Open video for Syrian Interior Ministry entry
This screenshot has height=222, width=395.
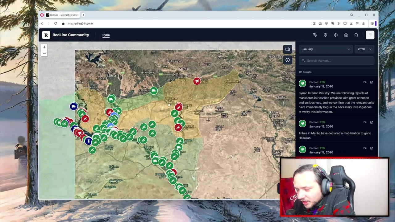[x=365, y=82]
